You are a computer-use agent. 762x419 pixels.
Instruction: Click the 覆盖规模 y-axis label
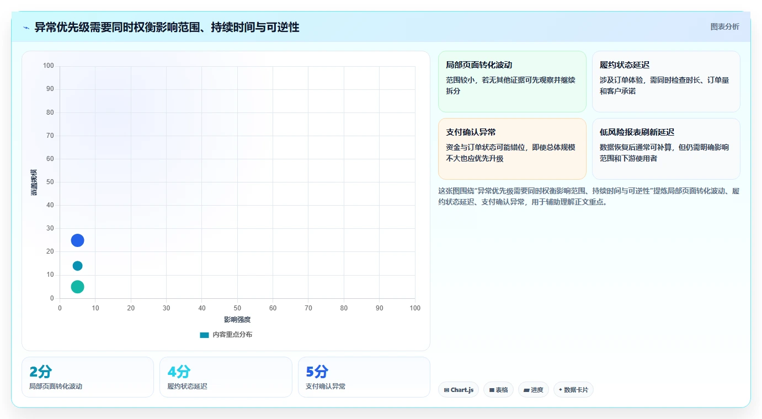pyautogui.click(x=34, y=182)
